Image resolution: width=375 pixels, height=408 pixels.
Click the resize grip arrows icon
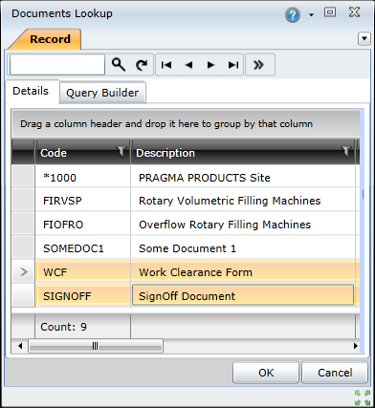coord(363,397)
